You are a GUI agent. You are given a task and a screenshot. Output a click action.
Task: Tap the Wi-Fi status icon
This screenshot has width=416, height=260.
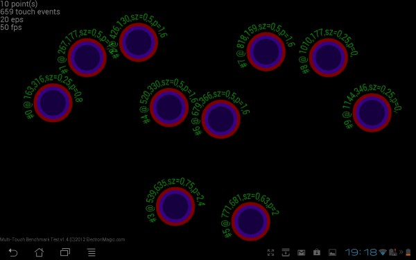click(383, 252)
